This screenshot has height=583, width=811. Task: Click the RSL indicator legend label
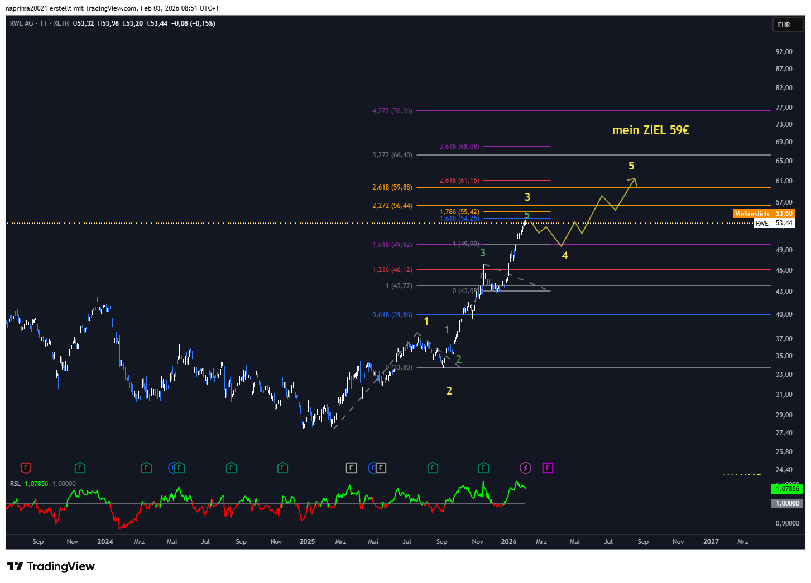[x=15, y=484]
